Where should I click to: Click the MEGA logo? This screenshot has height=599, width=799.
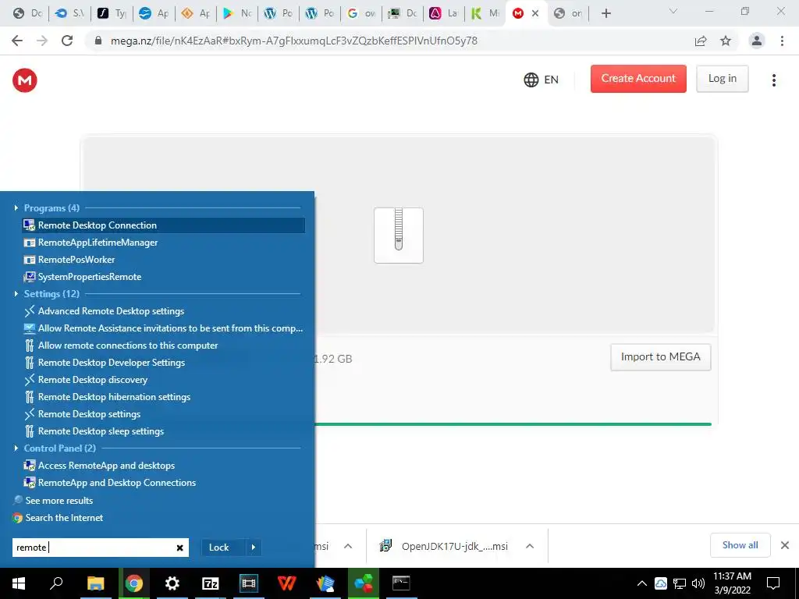[x=24, y=80]
